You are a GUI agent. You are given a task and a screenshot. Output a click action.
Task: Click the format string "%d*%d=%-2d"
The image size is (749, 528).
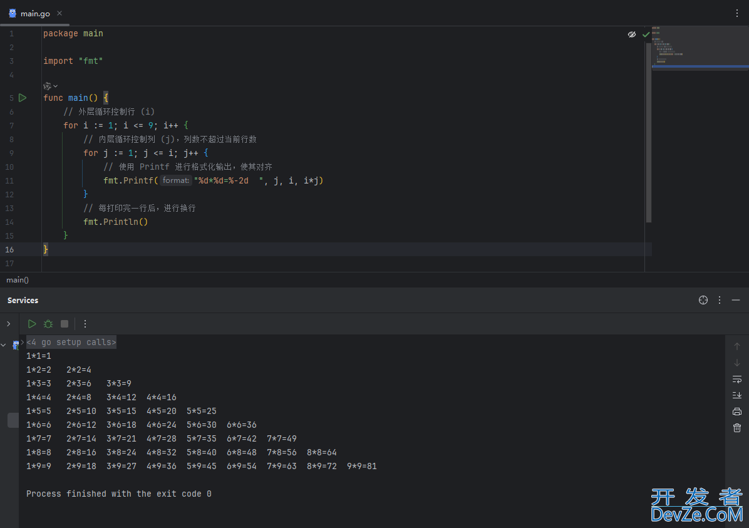[229, 180]
